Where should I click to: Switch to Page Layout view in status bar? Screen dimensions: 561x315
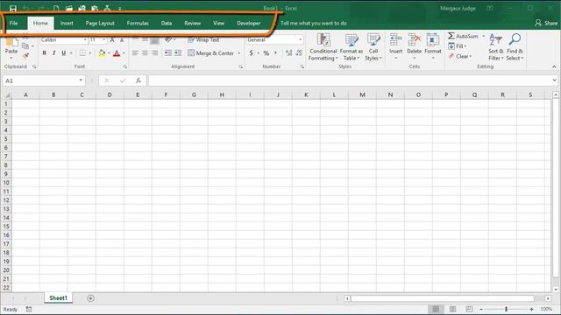click(452, 309)
